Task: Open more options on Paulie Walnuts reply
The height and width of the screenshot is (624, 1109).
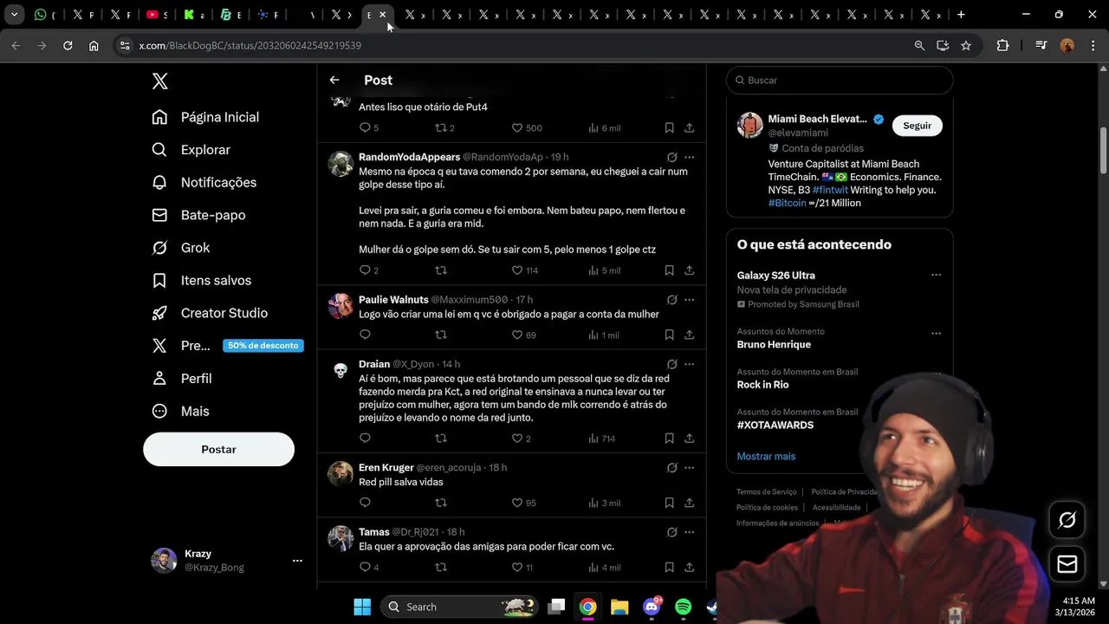Action: (x=690, y=300)
